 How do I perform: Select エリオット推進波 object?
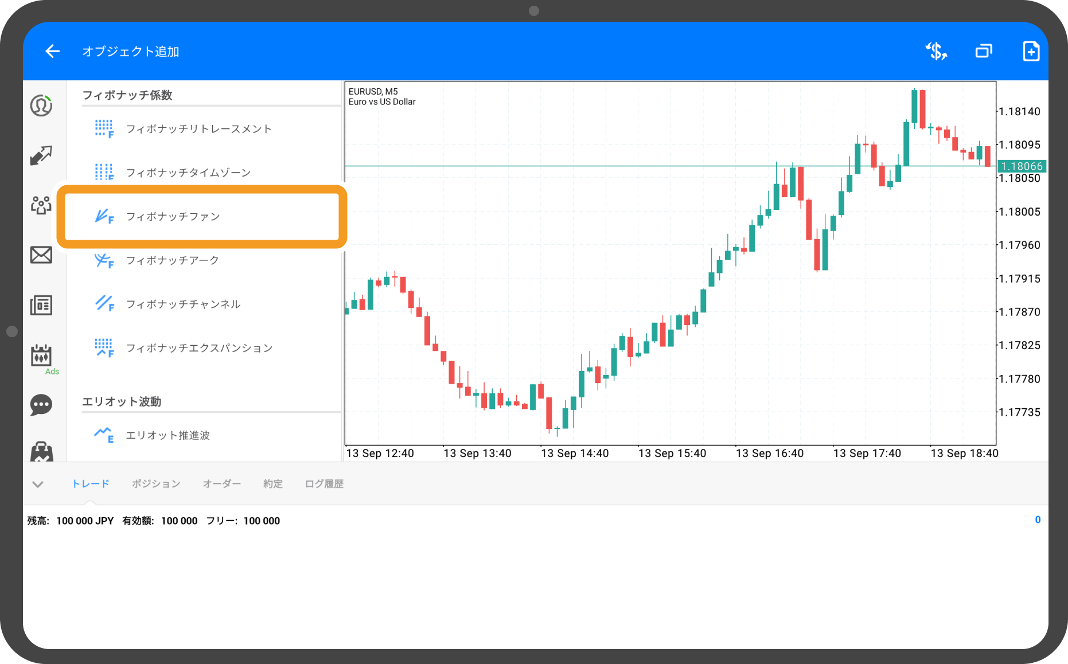[x=167, y=436]
